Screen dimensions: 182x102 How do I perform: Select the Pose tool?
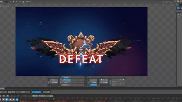54,80
